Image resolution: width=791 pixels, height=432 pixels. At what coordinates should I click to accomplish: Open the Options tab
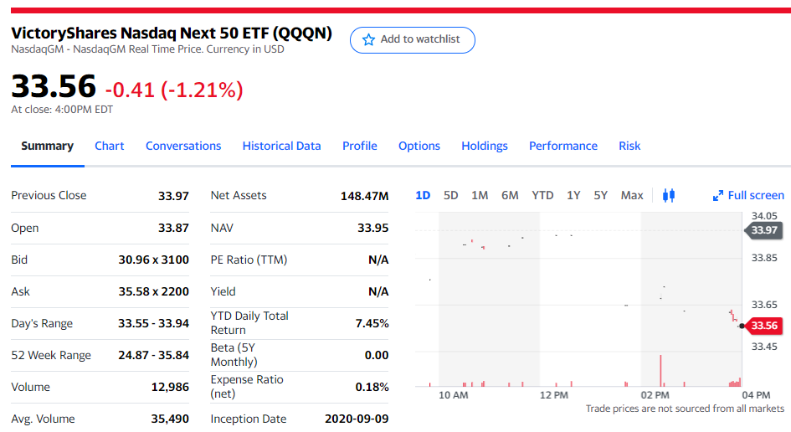coord(419,146)
